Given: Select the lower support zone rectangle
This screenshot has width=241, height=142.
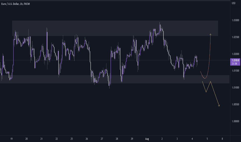Looking at the screenshot, I should (x=115, y=79).
